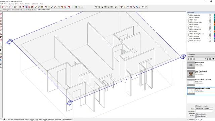Viewport: 215px width, 121px height.
Task: Open the Line tool dropdown arrow
Action: [x=8, y=7]
